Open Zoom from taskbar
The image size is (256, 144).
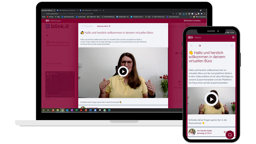tap(95, 110)
